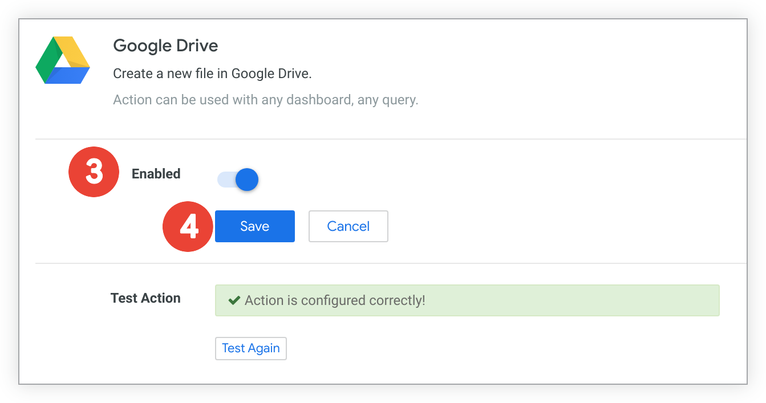The height and width of the screenshot is (403, 766).
Task: Disable the Enabled toggle switch
Action: [x=238, y=180]
